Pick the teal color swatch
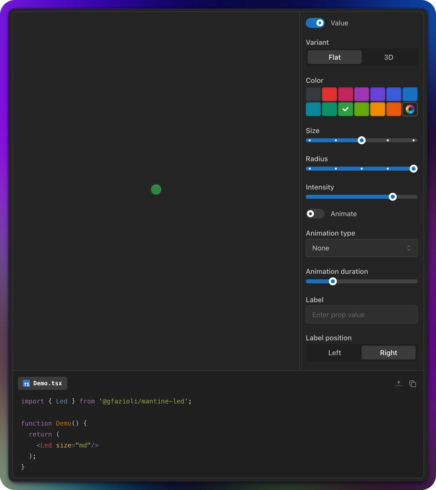Screen dimensions: 436x490 point(329,109)
